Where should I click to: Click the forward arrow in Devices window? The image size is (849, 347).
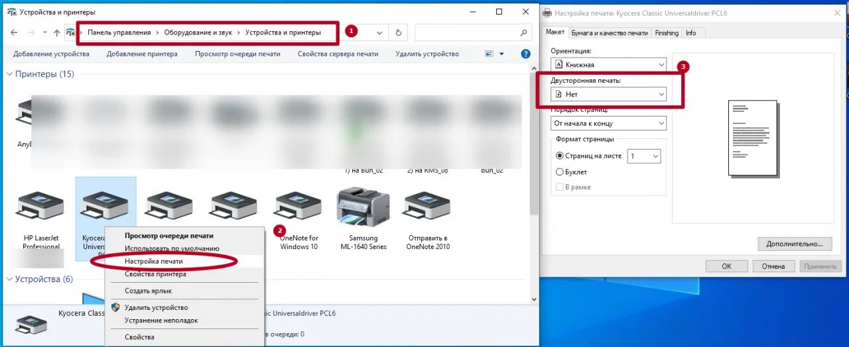[x=30, y=32]
